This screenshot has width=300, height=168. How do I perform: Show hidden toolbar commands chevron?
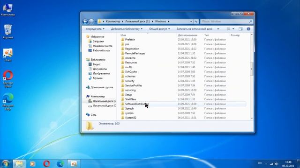[218, 29]
